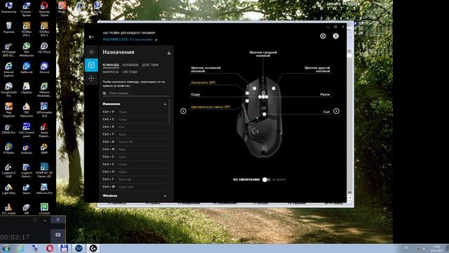Open VLC media player desktop shortcut
The image size is (449, 253).
(8, 209)
